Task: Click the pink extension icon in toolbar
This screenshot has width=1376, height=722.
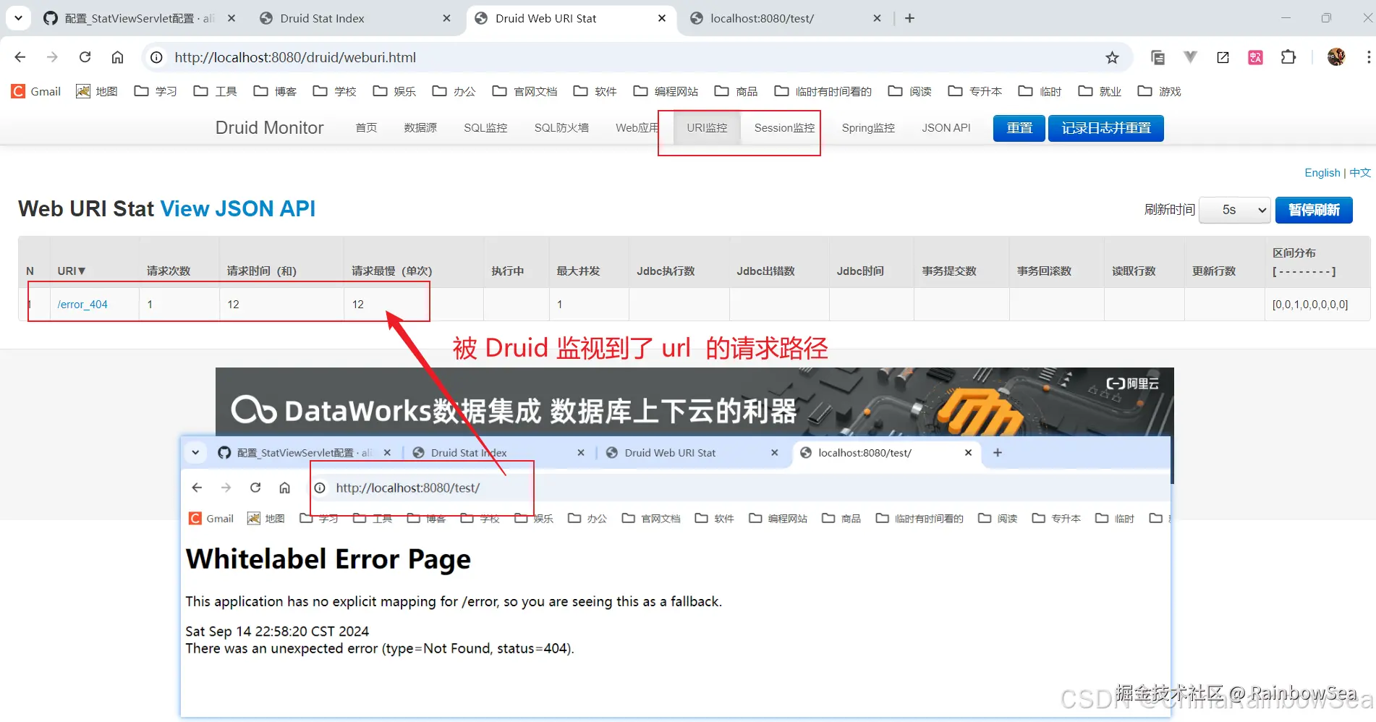Action: point(1255,57)
